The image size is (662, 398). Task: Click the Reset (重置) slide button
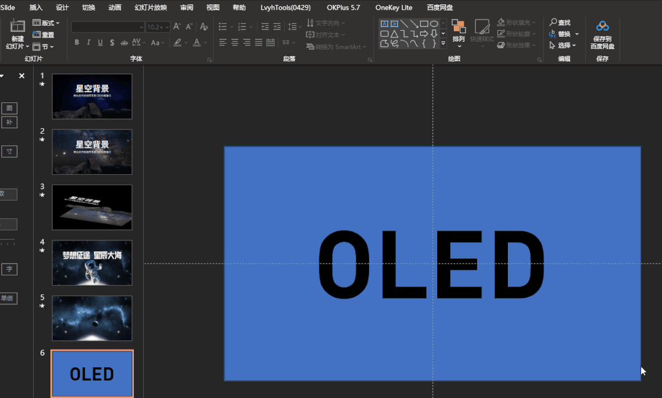pos(44,34)
